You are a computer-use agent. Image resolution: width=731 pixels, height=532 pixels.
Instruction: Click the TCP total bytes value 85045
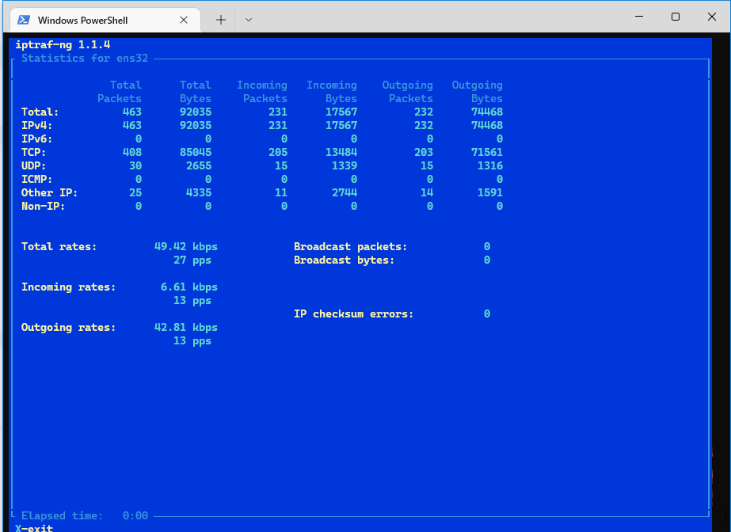[196, 152]
